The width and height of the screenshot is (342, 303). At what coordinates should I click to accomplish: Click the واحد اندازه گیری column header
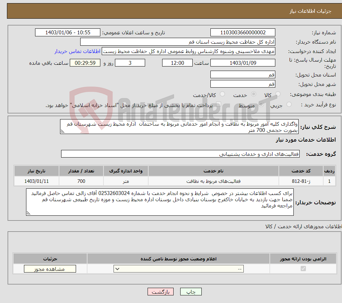(x=126, y=171)
